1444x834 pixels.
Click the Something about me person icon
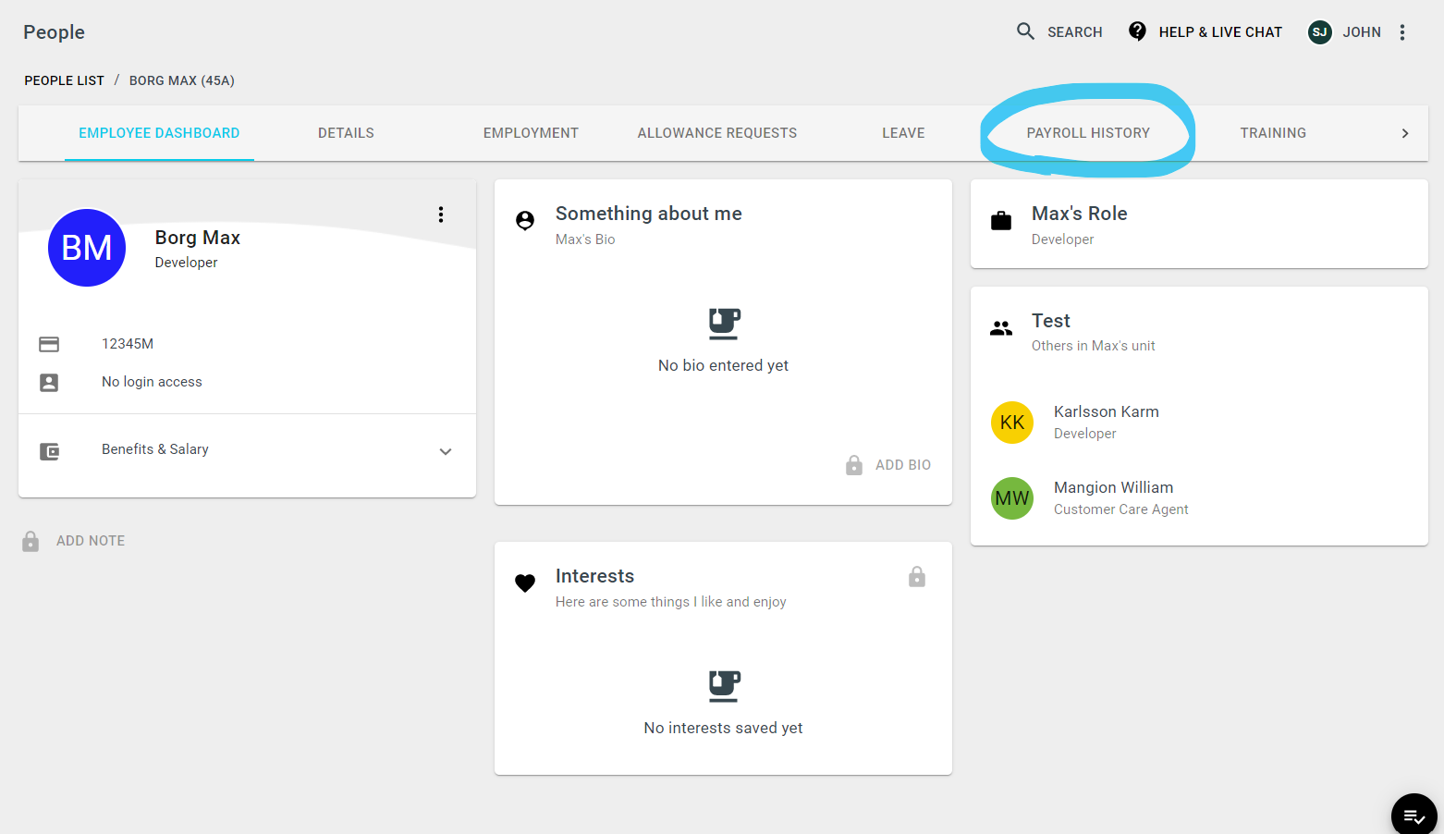525,220
